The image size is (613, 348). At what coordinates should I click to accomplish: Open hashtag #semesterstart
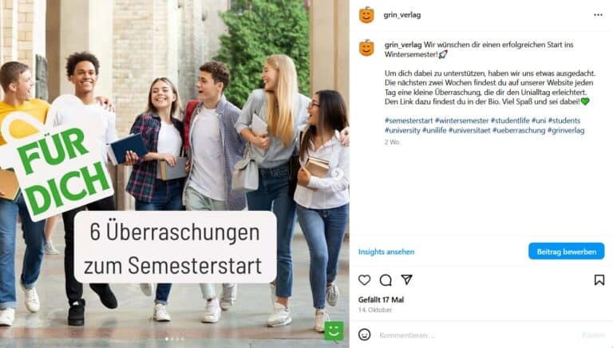409,121
